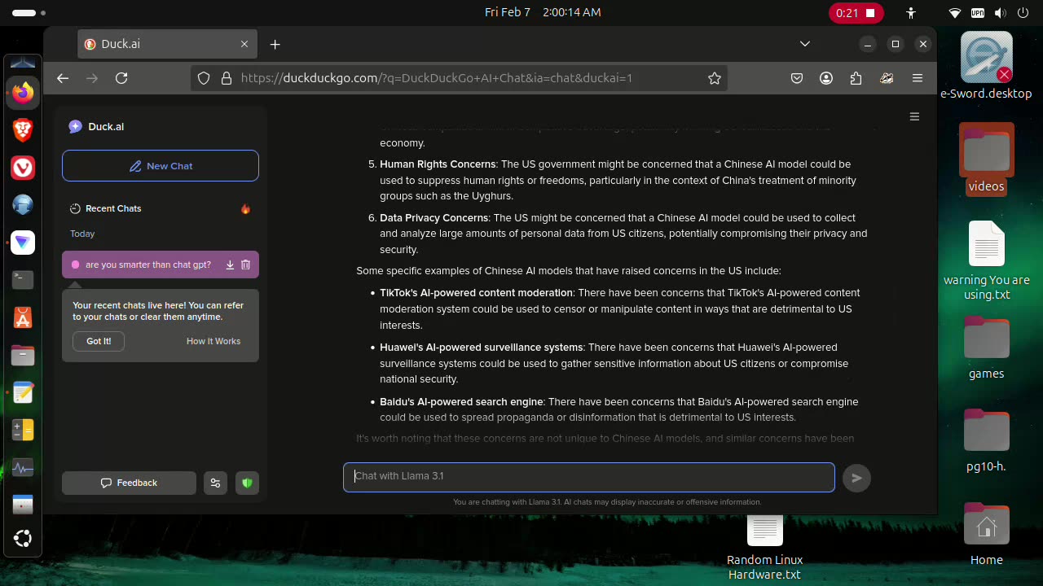The width and height of the screenshot is (1043, 586).
Task: Select the Duck.ai browser tab
Action: (x=169, y=44)
